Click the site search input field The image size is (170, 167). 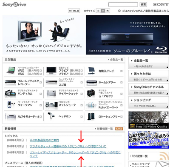pyautogui.click(x=123, y=5)
